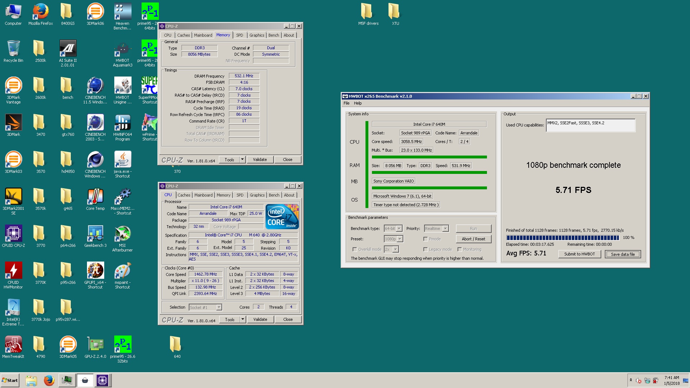Enable the Monitoring checkbox
Screen dimensions: 690x388
(460, 249)
